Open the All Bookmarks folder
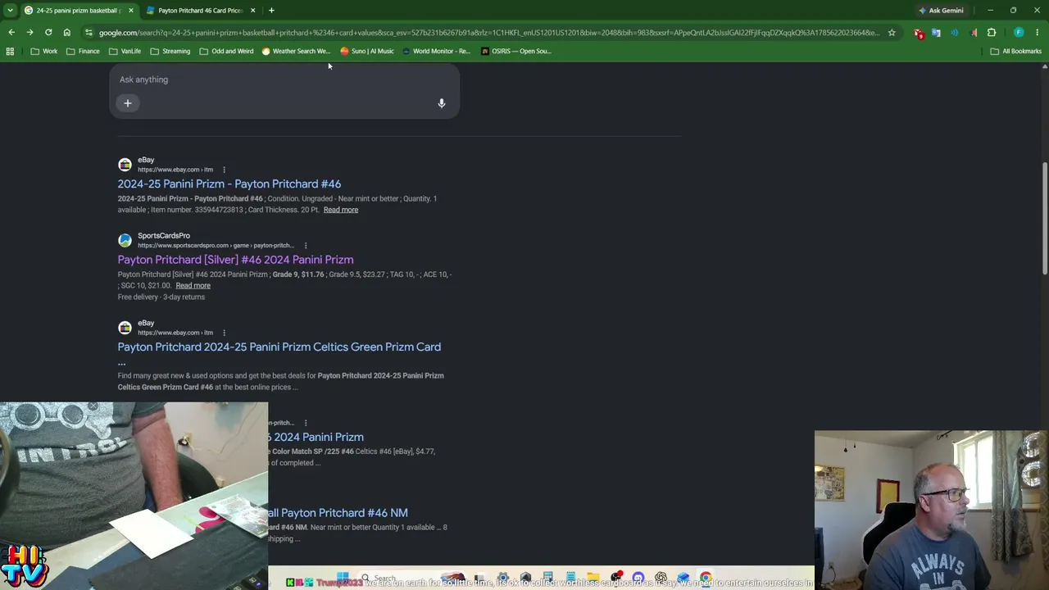This screenshot has width=1049, height=590. 1016,51
